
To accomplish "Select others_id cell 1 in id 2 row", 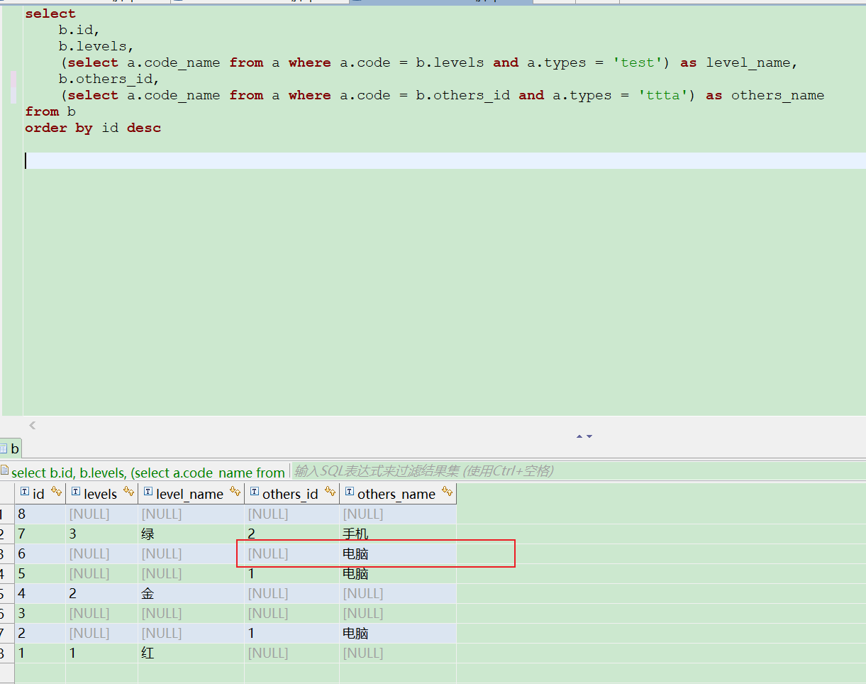I will tap(292, 633).
